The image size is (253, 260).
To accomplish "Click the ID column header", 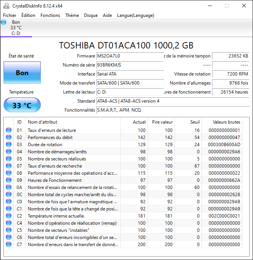I will click(x=19, y=122).
